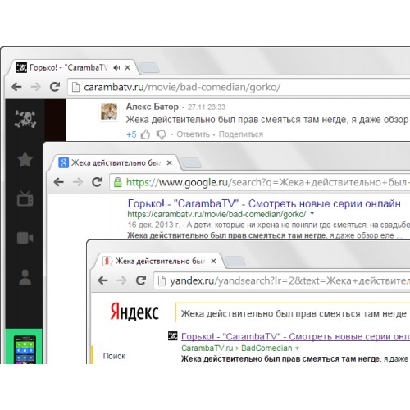
Task: Click the 27.11 23:33 comment timestamp
Action: point(207,107)
